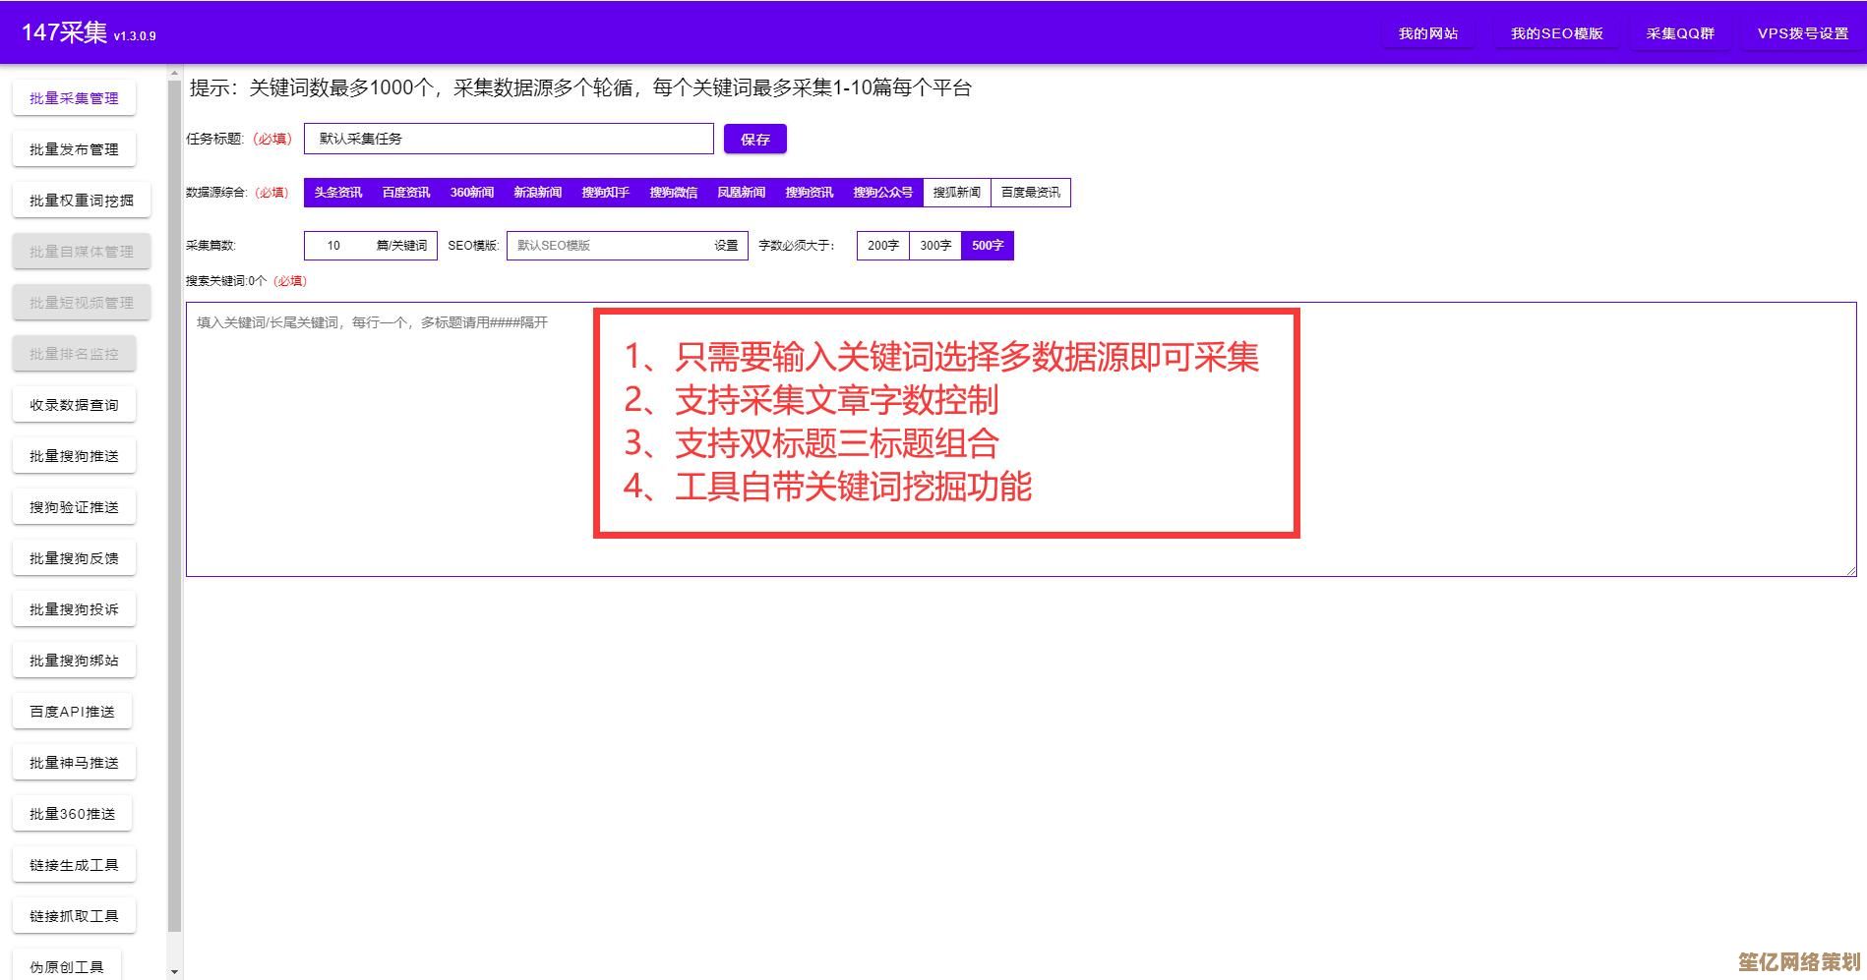Click 保存 to save the task
This screenshot has height=980, width=1867.
(x=753, y=139)
